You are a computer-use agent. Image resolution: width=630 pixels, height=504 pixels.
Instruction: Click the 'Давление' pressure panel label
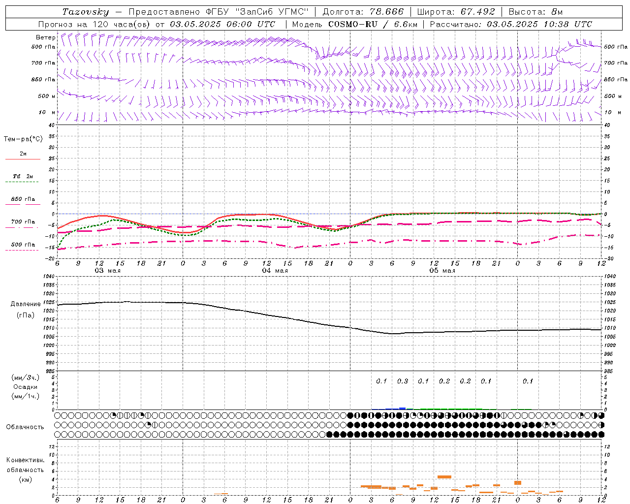(x=25, y=304)
